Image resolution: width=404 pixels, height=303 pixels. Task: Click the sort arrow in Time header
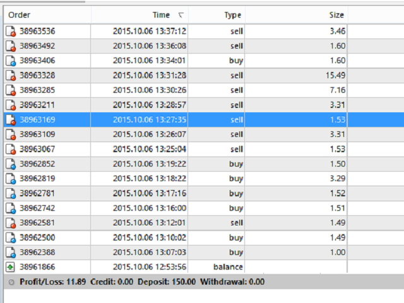(181, 15)
